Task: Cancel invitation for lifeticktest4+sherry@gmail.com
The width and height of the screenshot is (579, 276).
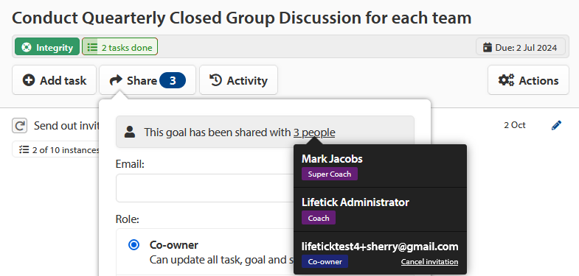Action: [429, 261]
